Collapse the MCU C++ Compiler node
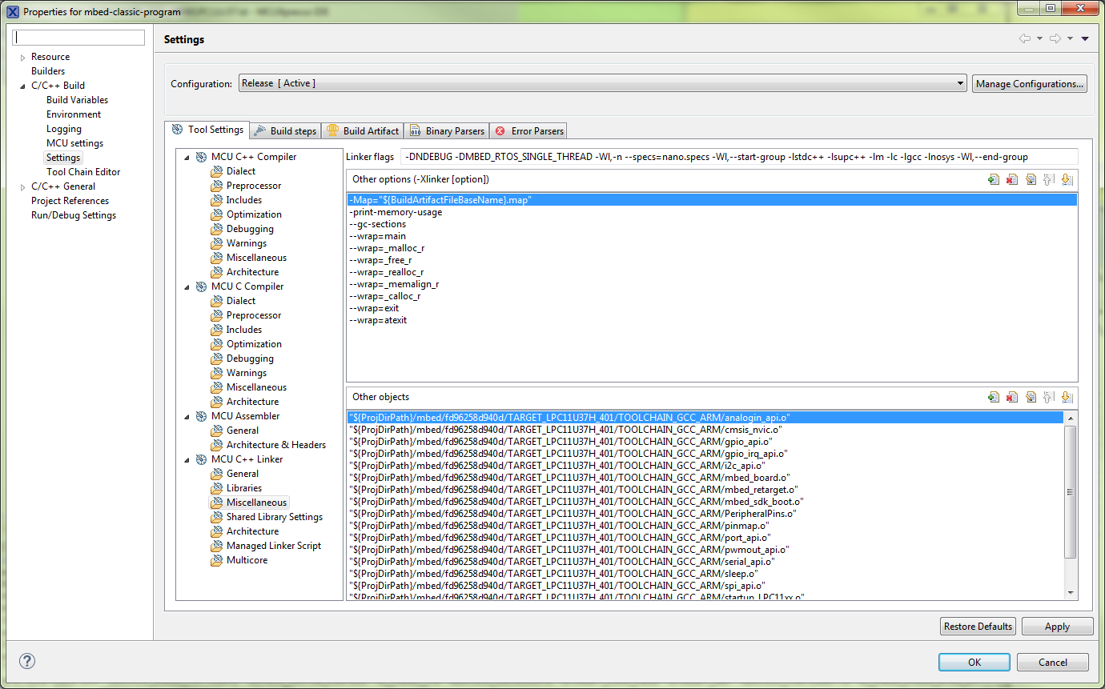This screenshot has height=689, width=1105. pos(187,157)
